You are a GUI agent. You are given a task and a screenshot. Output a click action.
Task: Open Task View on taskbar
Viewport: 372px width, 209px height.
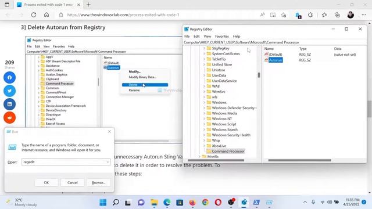click(x=128, y=203)
